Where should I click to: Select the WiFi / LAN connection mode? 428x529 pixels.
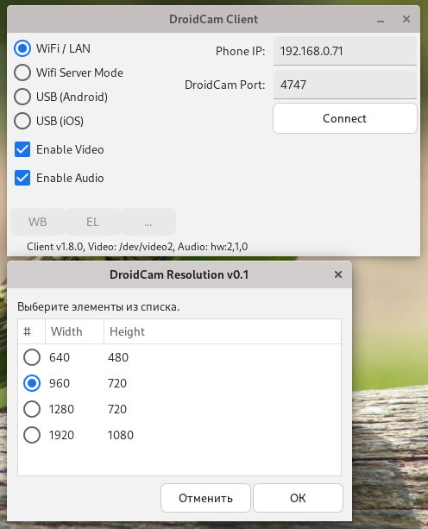[22, 48]
